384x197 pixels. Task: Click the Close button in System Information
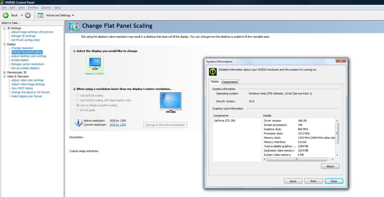[334, 181]
